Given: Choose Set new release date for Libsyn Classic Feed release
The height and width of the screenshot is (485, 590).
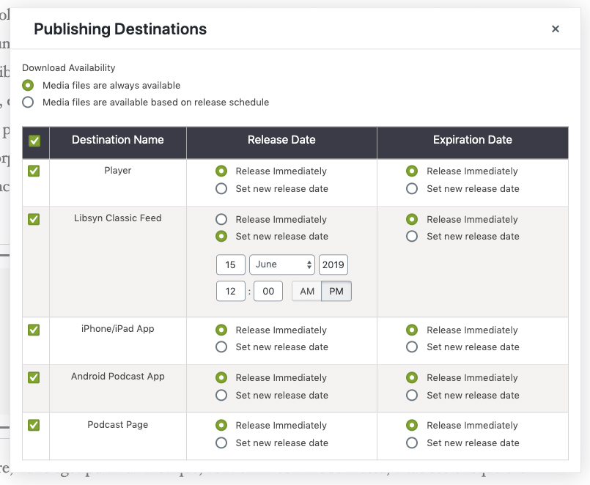Looking at the screenshot, I should pyautogui.click(x=221, y=237).
